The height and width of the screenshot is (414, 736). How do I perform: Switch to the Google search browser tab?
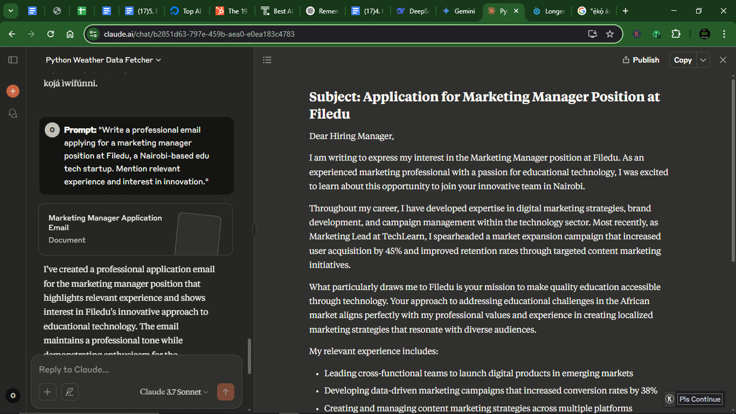[594, 11]
